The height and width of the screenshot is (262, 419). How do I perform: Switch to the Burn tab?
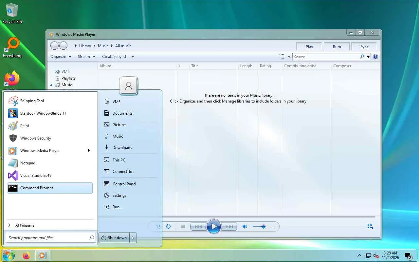click(x=337, y=47)
